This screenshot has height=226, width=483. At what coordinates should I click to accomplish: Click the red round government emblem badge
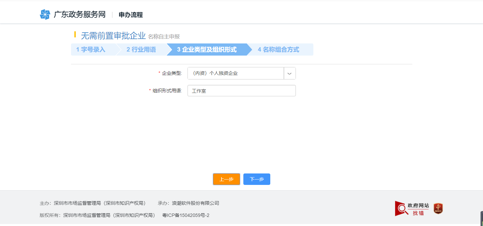click(x=439, y=208)
